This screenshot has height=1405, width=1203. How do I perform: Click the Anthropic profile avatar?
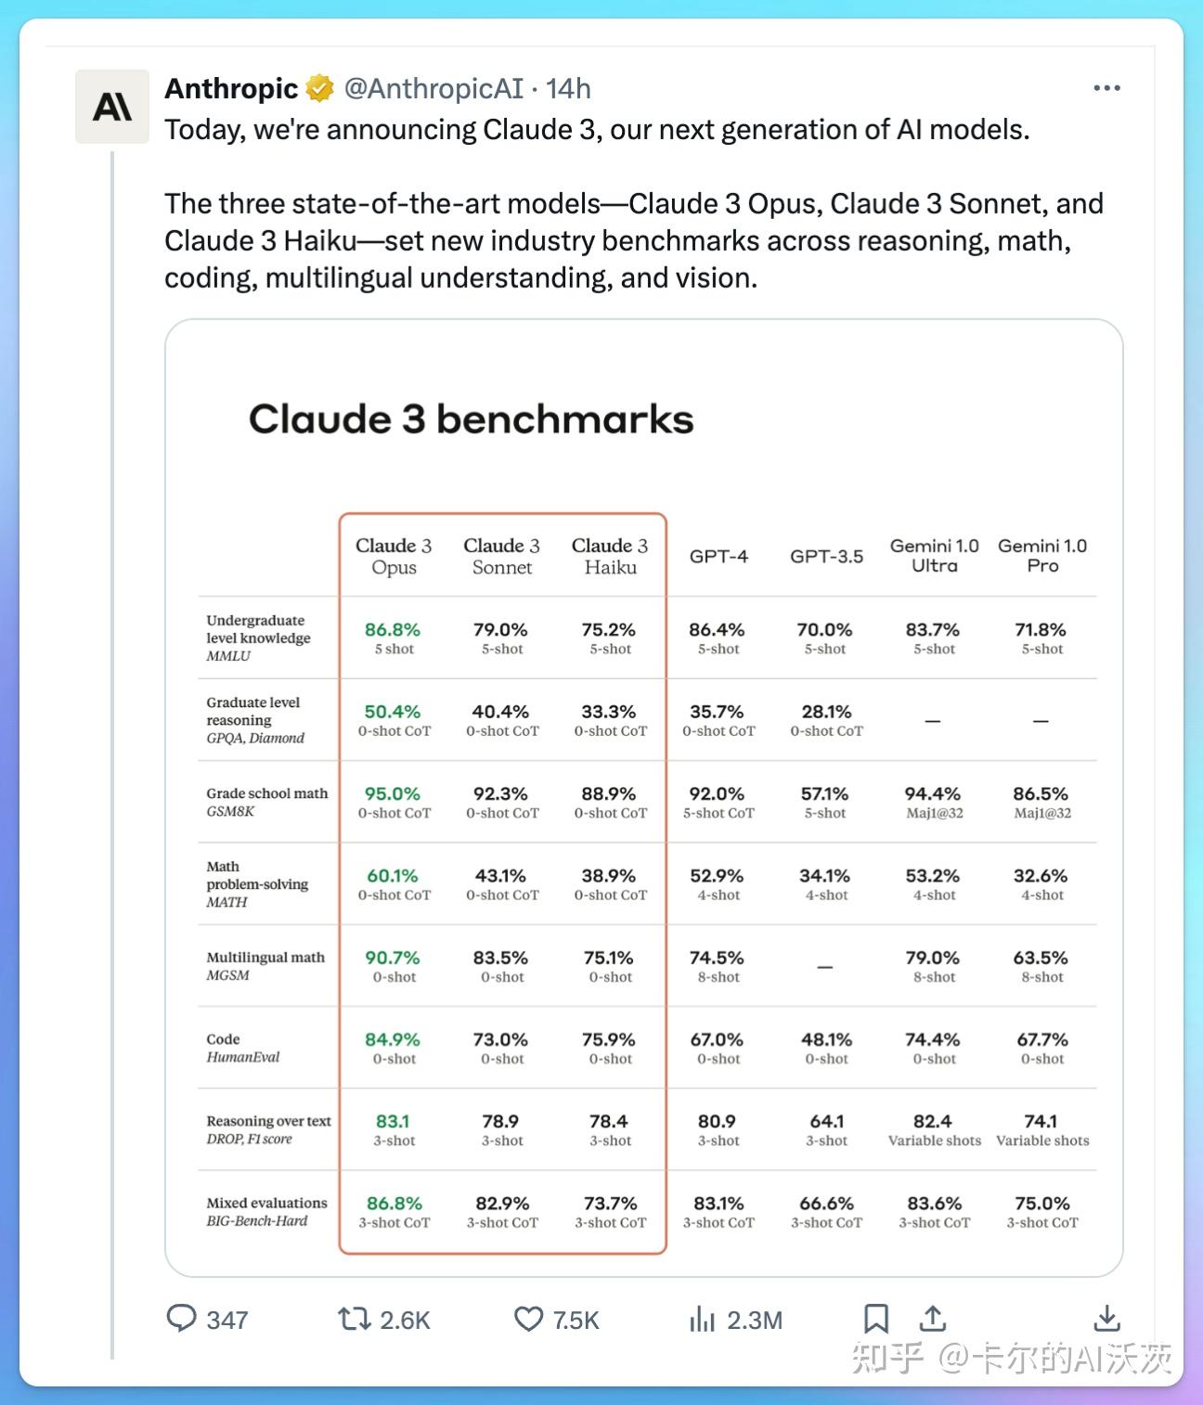112,107
